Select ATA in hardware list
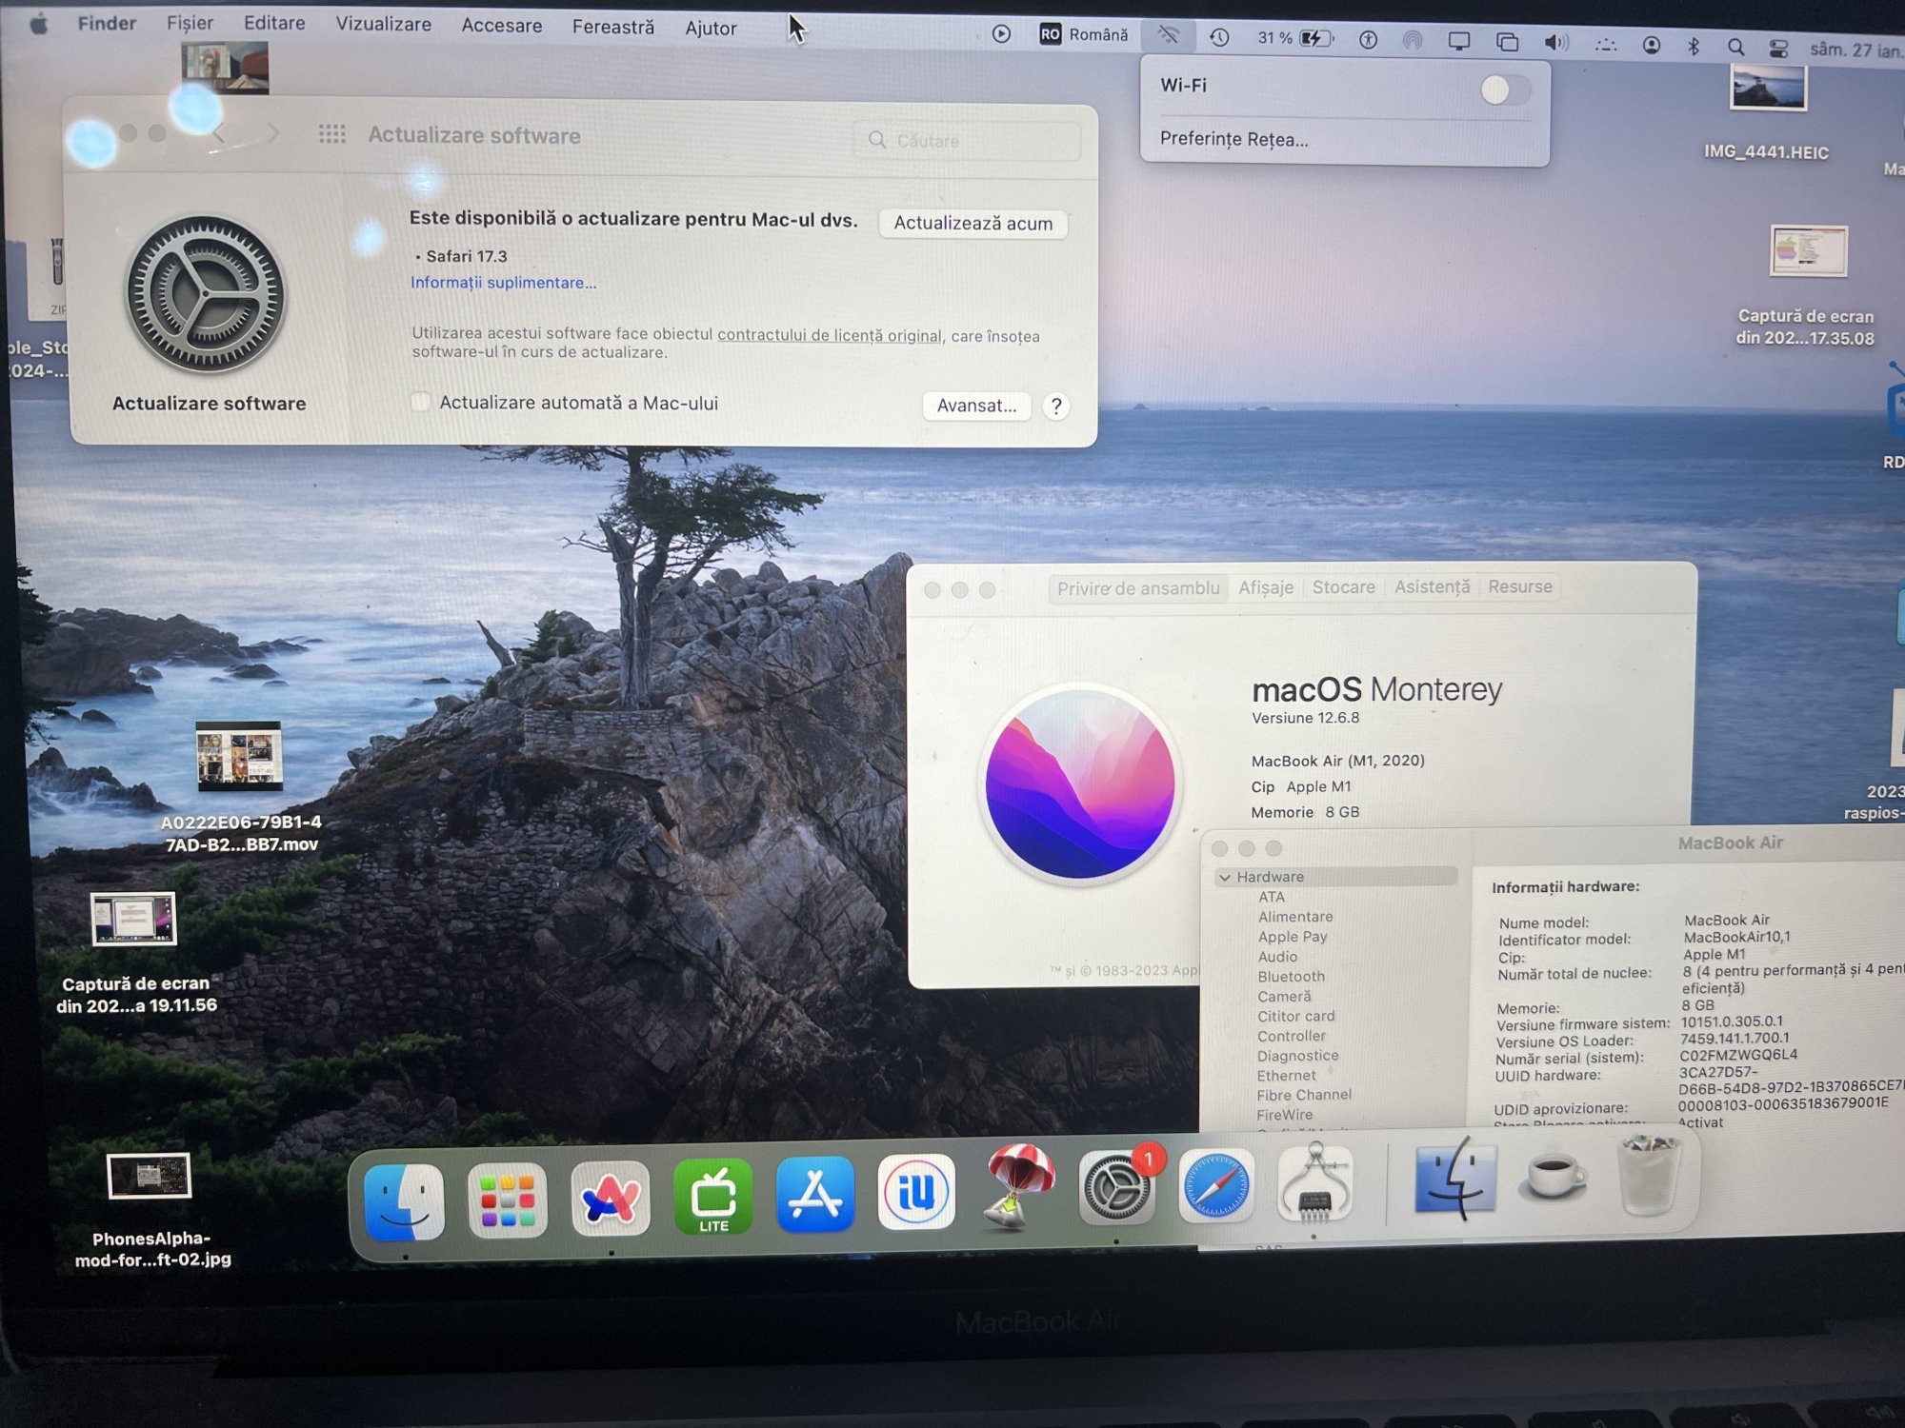This screenshot has height=1428, width=1905. tap(1271, 897)
